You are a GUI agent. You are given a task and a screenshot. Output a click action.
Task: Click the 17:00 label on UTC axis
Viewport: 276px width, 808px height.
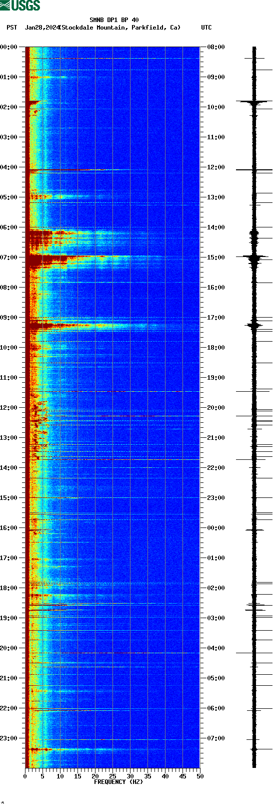point(216,318)
